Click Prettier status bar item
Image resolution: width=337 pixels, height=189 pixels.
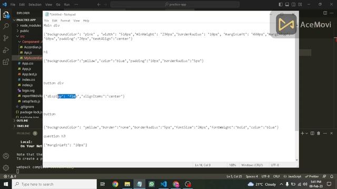[312, 176]
